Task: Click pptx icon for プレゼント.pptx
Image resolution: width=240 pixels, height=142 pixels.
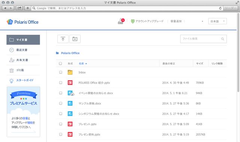Action: (70, 124)
